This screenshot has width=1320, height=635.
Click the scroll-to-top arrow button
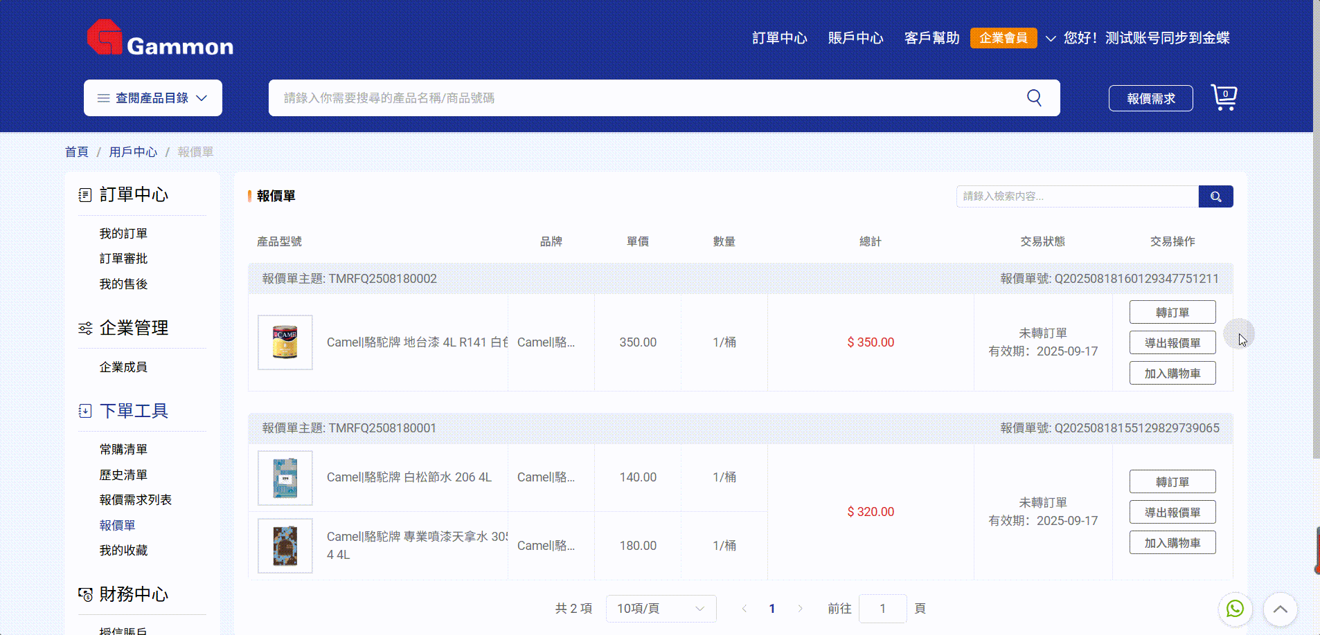pyautogui.click(x=1280, y=609)
